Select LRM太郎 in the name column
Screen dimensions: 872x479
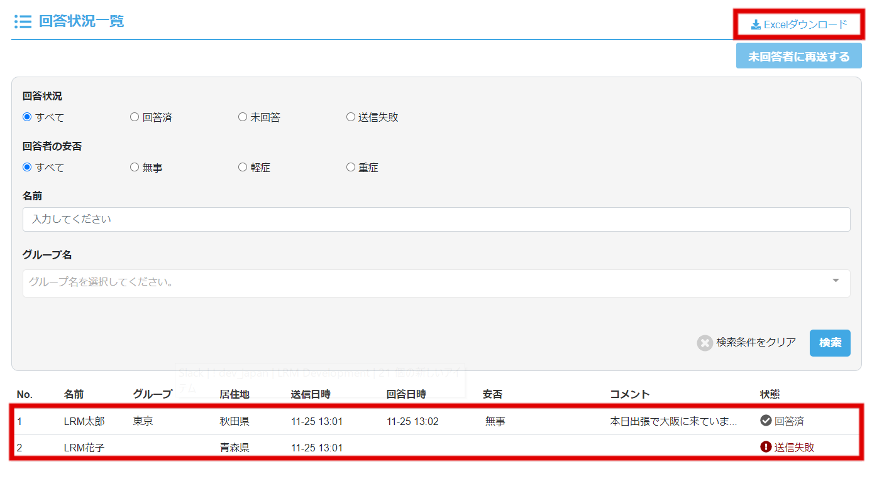[84, 421]
